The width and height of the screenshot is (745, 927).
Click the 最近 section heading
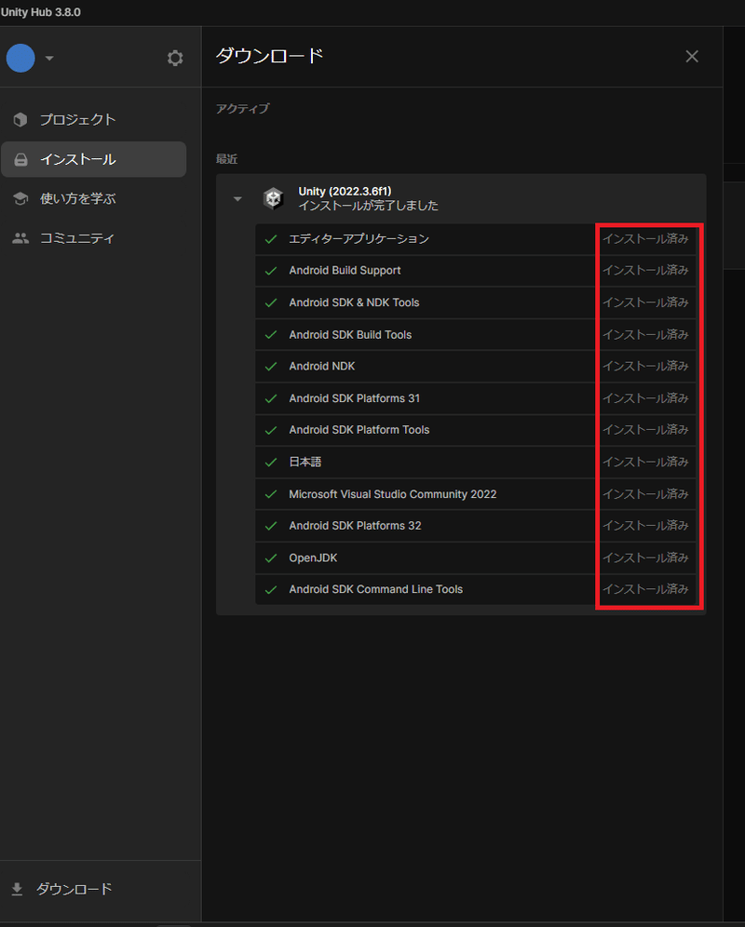(x=226, y=159)
